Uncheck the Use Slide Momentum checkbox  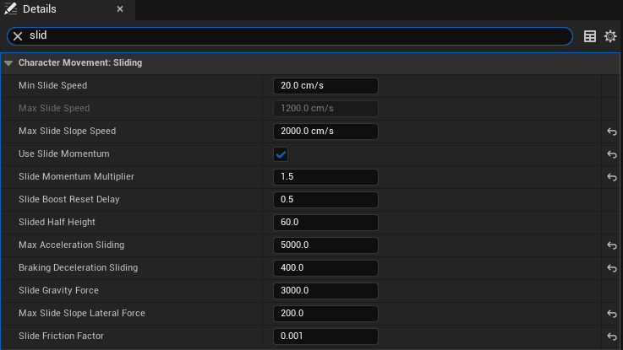[x=281, y=154]
